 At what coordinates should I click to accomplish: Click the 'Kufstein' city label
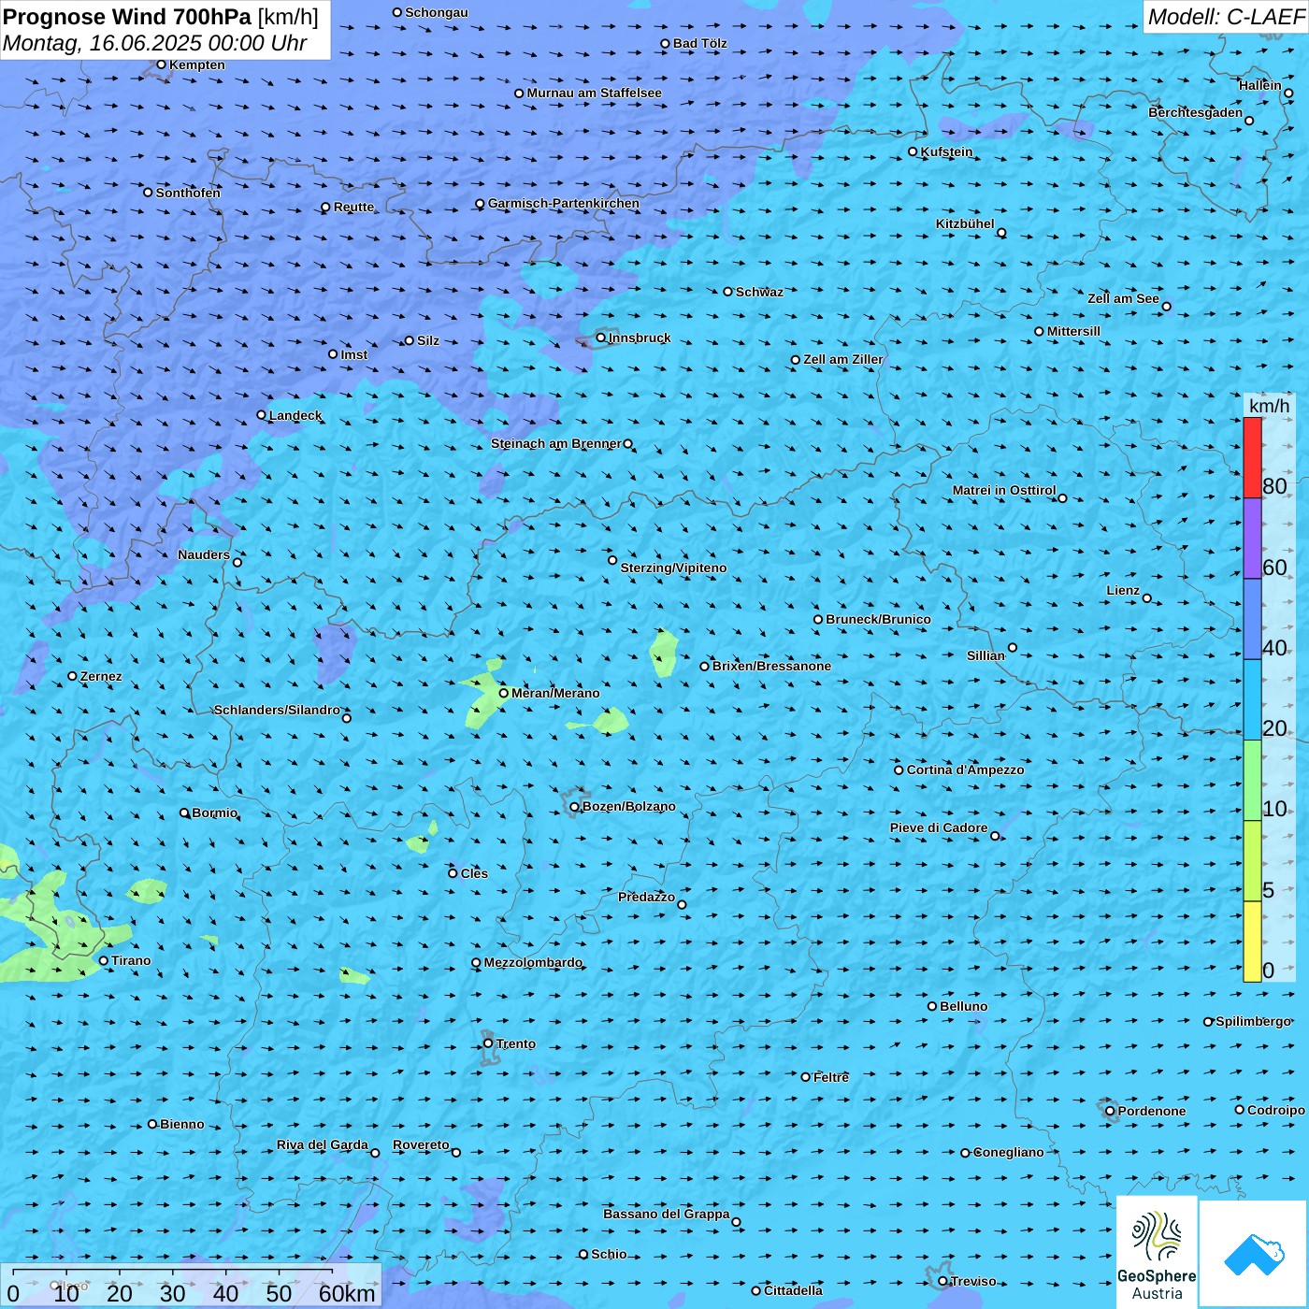click(946, 151)
